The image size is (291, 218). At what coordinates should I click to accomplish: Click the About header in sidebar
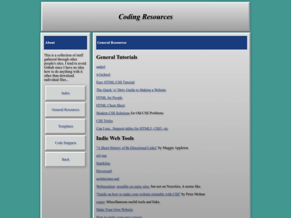point(65,43)
